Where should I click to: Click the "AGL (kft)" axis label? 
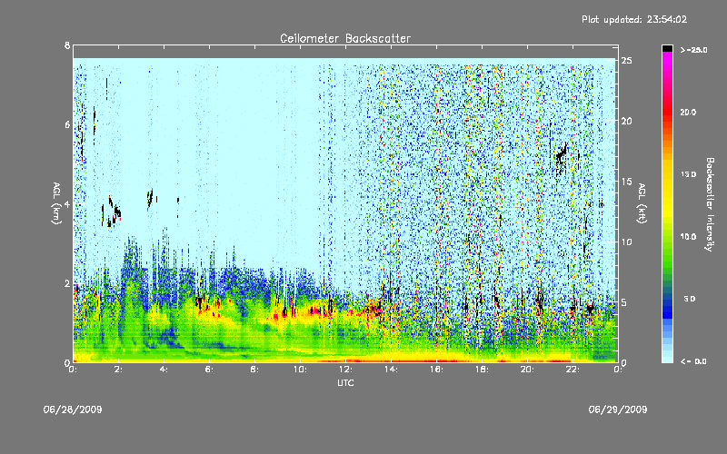click(x=642, y=203)
